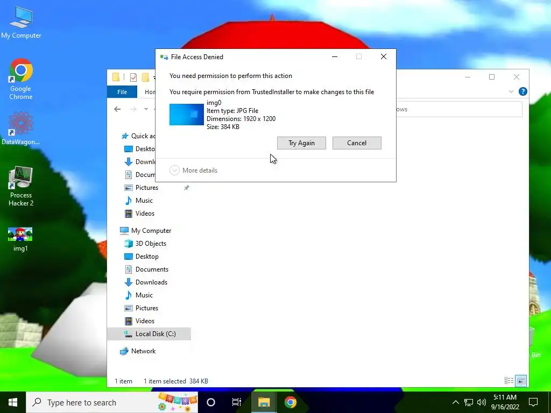This screenshot has height=413, width=551.
Task: Switch to large icons view in Explorer
Action: coord(521,381)
